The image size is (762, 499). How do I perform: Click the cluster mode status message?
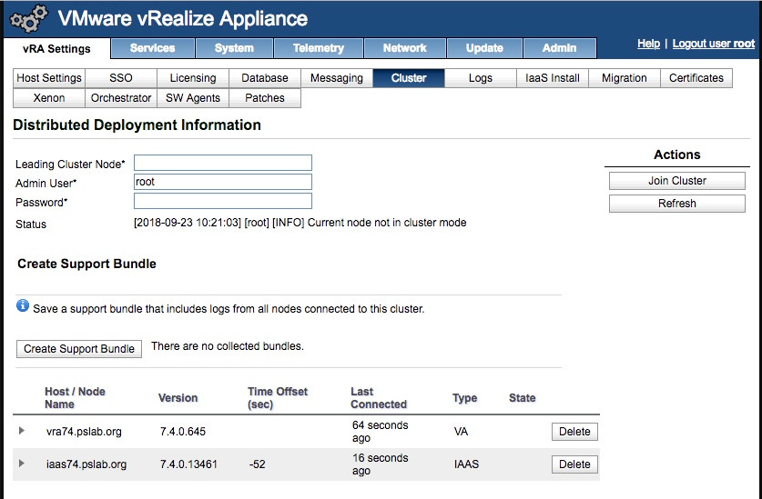[x=300, y=223]
